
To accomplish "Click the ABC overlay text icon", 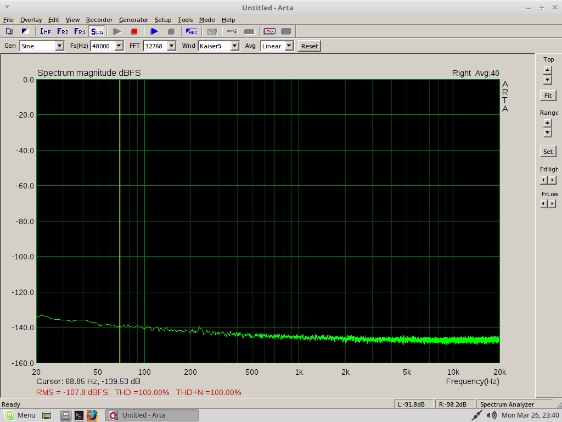I will 192,31.
